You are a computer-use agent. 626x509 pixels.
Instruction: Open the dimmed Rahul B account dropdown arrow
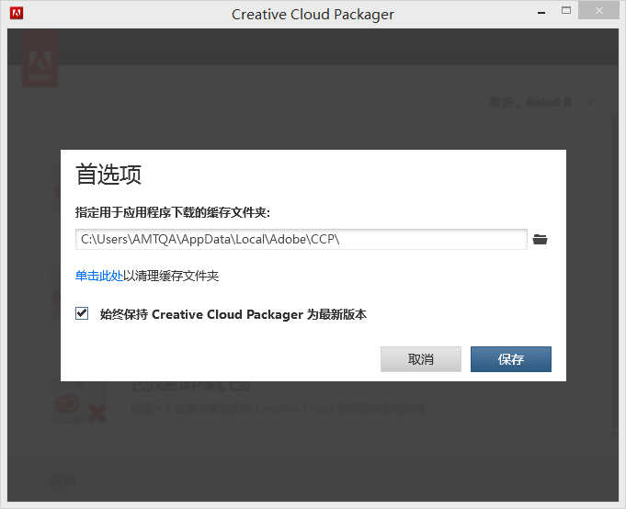[x=589, y=103]
